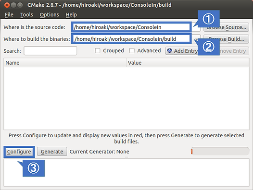Click the plus icon on Add Entry
253x190 pixels.
(170, 50)
